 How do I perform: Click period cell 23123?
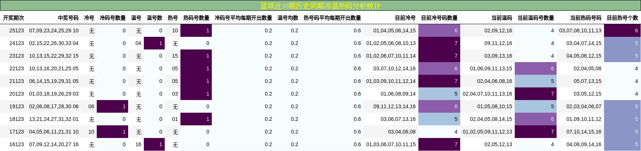(16, 56)
